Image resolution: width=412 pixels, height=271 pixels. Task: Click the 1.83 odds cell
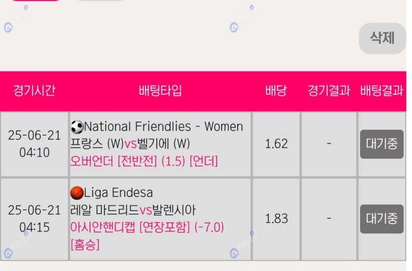coord(276,219)
